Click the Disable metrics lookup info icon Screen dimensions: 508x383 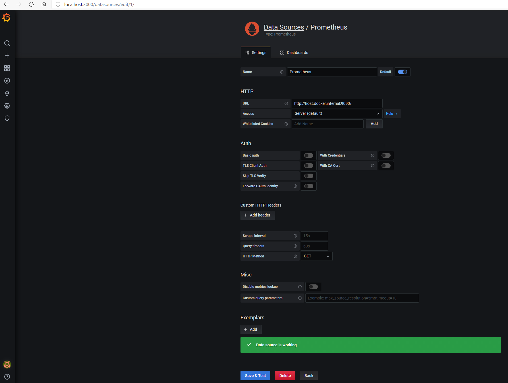pyautogui.click(x=300, y=287)
